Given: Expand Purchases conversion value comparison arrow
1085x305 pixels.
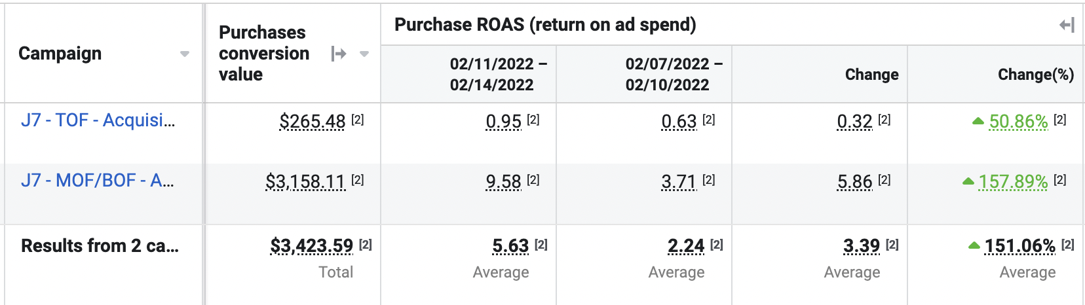Looking at the screenshot, I should tap(339, 54).
